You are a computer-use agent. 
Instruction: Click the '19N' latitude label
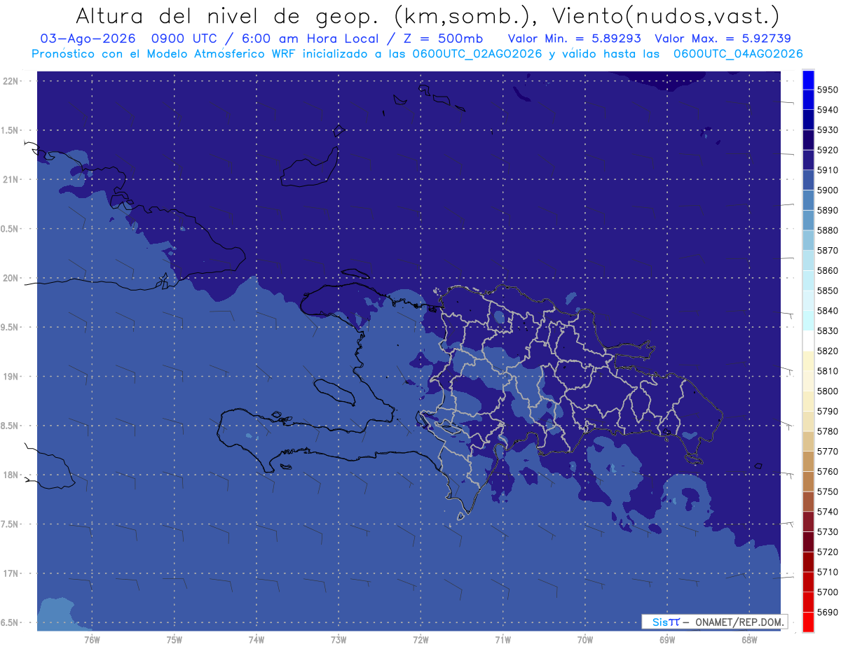click(12, 377)
